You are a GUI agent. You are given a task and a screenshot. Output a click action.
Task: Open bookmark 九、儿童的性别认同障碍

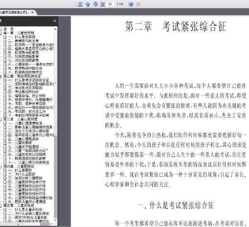tap(27, 155)
